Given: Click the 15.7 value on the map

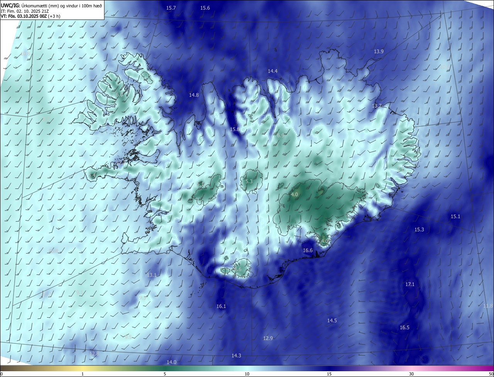Looking at the screenshot, I should [171, 8].
